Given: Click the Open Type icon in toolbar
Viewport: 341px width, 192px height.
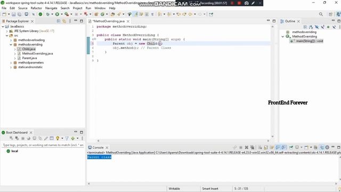Looking at the screenshot, I should click(112, 14).
